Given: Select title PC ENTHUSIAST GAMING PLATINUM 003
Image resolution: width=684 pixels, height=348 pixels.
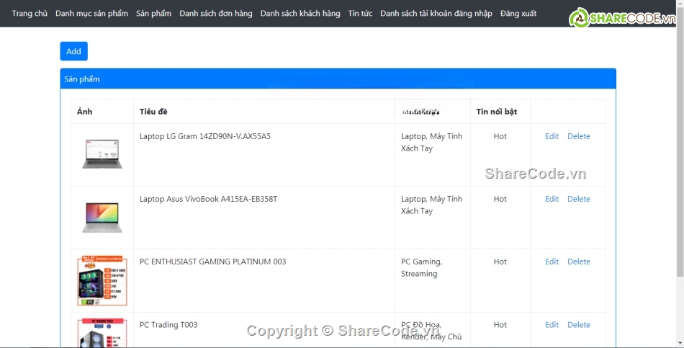Looking at the screenshot, I should pyautogui.click(x=213, y=262).
